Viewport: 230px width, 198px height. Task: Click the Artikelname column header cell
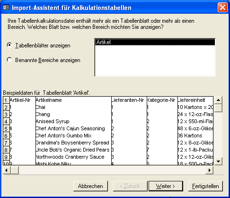click(73, 100)
